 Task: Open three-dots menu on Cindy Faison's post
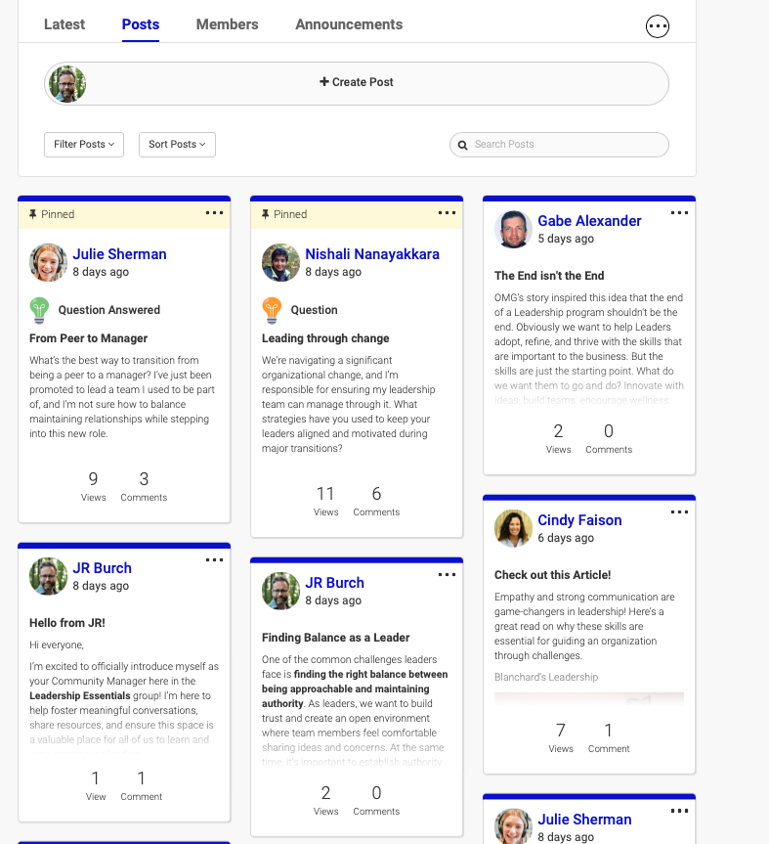coord(679,511)
